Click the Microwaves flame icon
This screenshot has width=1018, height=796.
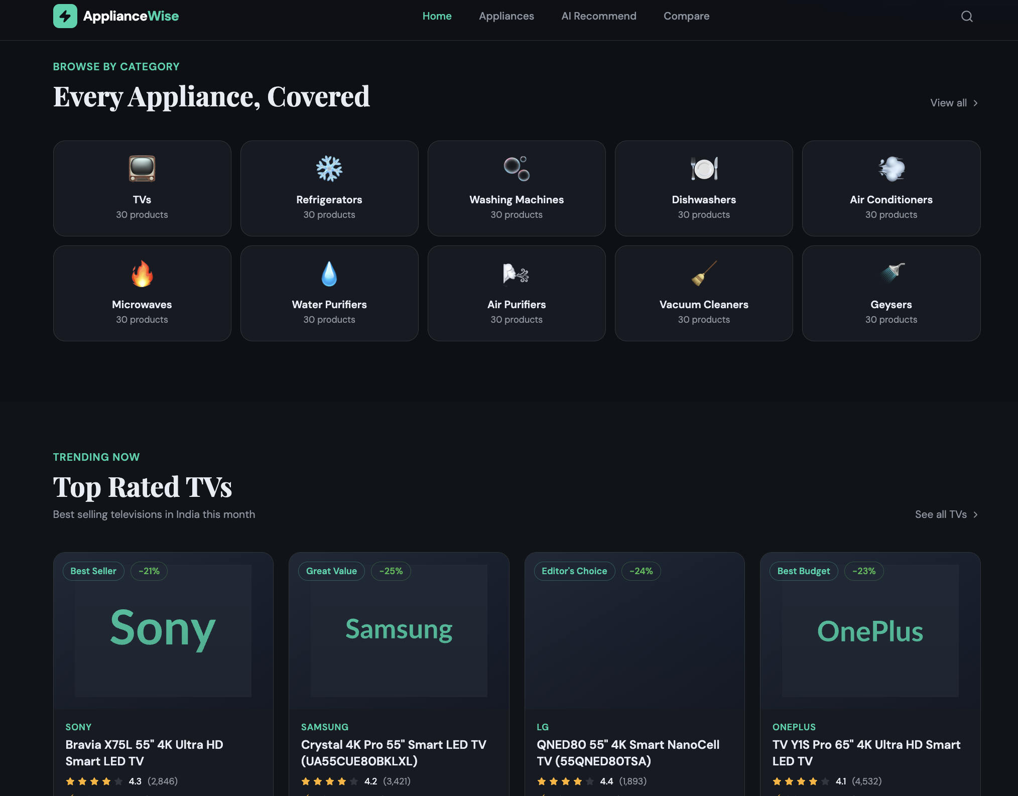tap(142, 274)
